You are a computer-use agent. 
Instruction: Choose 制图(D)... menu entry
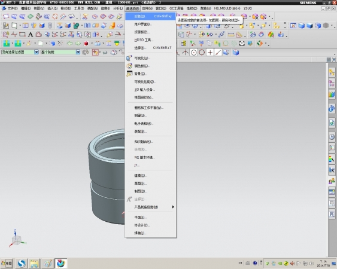coord(150,191)
